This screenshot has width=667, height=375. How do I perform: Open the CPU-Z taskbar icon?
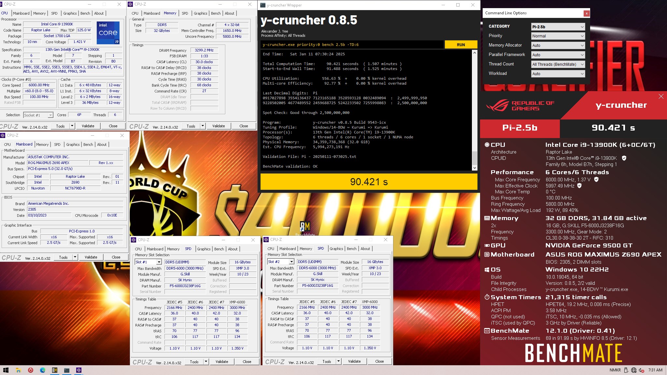point(79,370)
